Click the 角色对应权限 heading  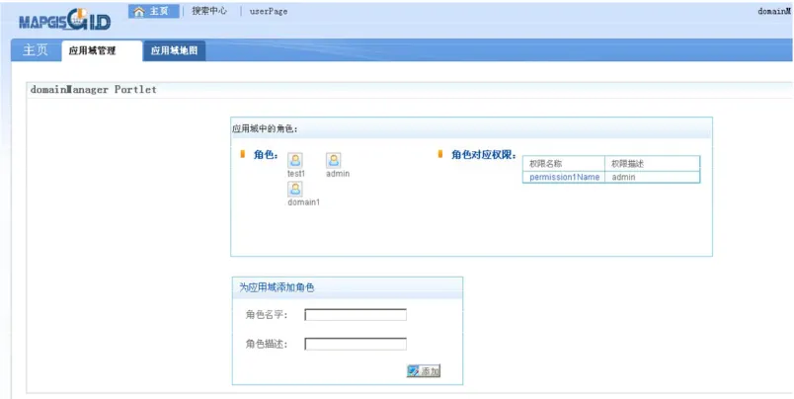tap(483, 154)
